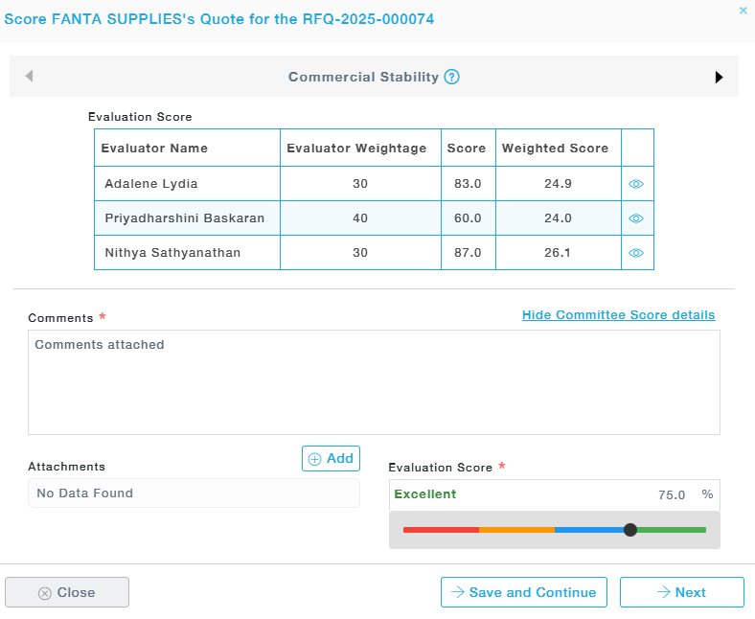Click Hide Committee Score details link
The image size is (755, 619).
tap(618, 315)
